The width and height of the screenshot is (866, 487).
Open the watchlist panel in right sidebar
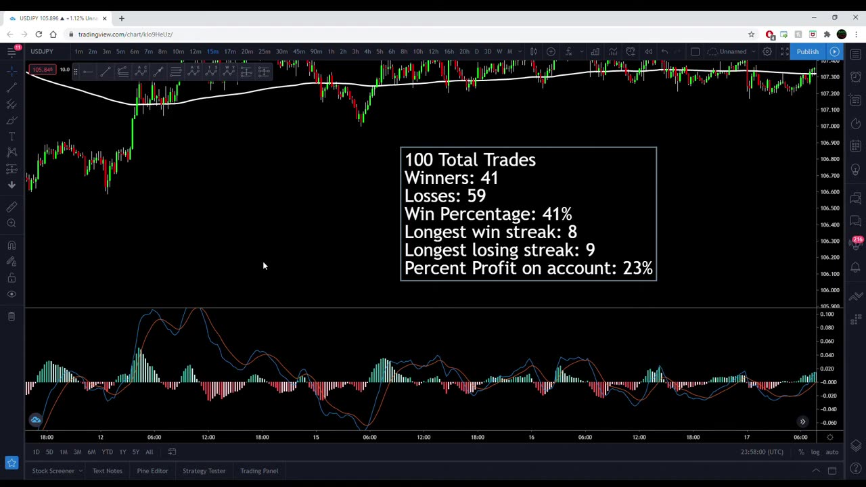point(855,54)
